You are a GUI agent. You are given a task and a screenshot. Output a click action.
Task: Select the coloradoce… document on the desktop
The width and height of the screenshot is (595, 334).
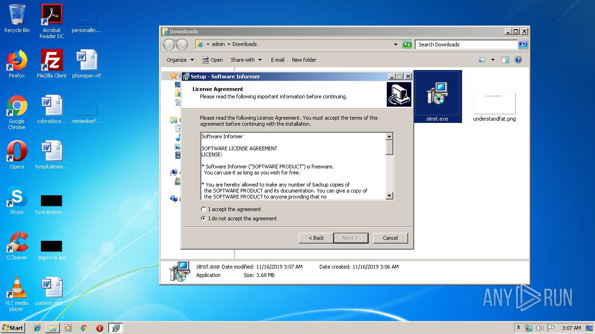[52, 109]
